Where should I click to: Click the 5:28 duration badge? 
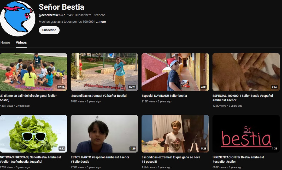(204, 149)
